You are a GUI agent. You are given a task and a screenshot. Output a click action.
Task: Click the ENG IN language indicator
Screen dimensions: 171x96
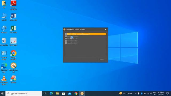[154, 94]
